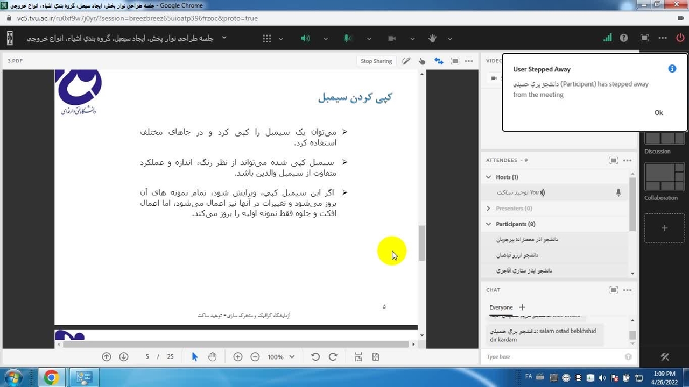Toggle the speaker audio icon
Image resolution: width=689 pixels, height=387 pixels.
305,39
